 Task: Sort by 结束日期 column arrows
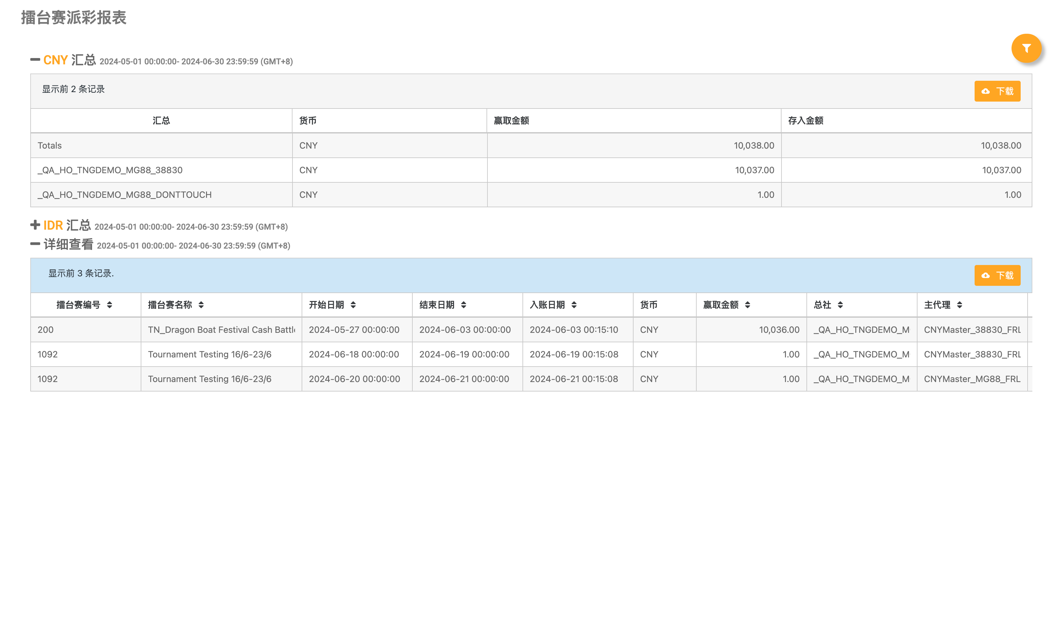(463, 305)
